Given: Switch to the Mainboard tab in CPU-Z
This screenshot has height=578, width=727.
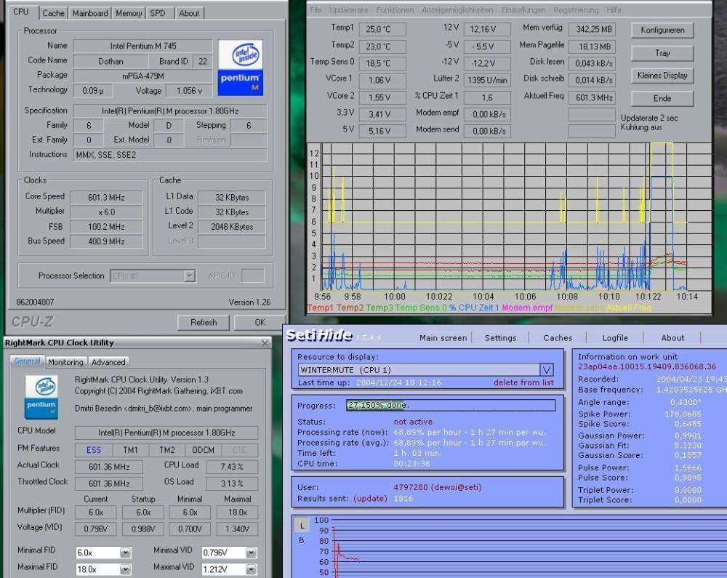Looking at the screenshot, I should pos(90,13).
